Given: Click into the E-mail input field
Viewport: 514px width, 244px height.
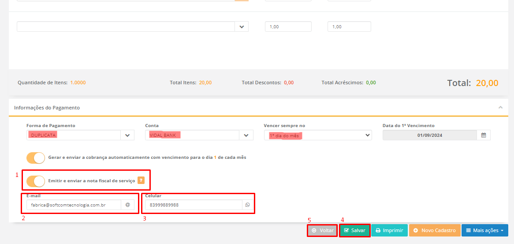Looking at the screenshot, I should 74,205.
